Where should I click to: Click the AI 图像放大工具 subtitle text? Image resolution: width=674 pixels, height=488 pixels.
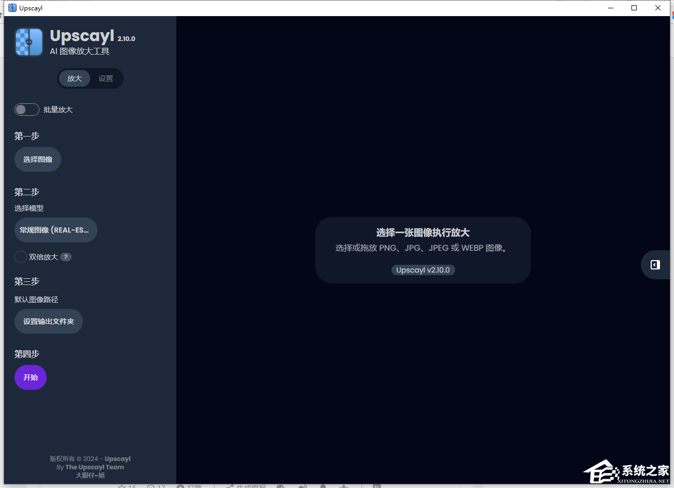(80, 51)
